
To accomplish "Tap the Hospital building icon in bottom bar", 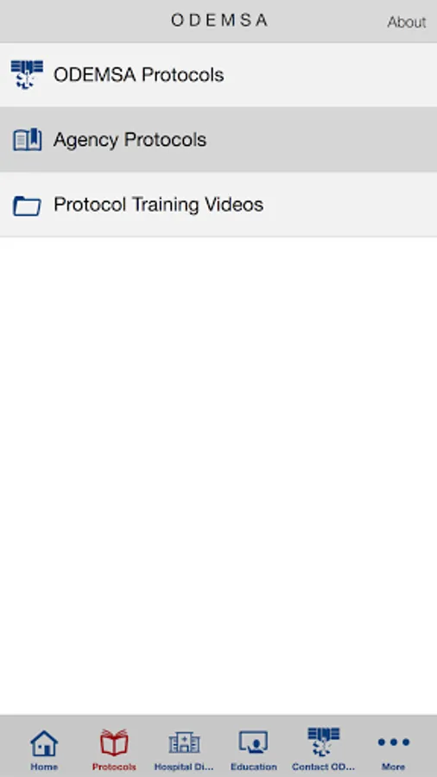I will [x=184, y=742].
